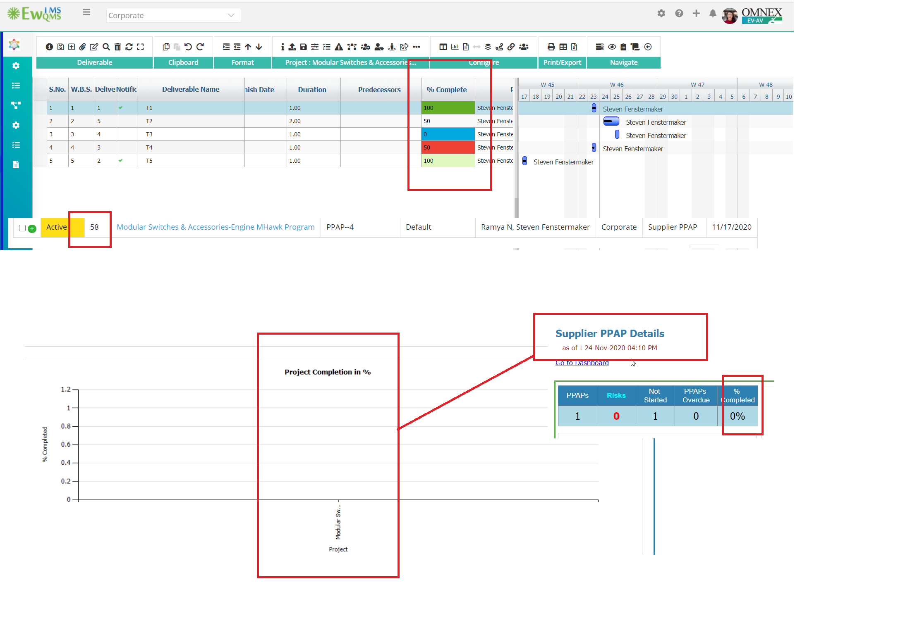The height and width of the screenshot is (637, 910).
Task: Click the Print/Export group label
Action: click(562, 63)
